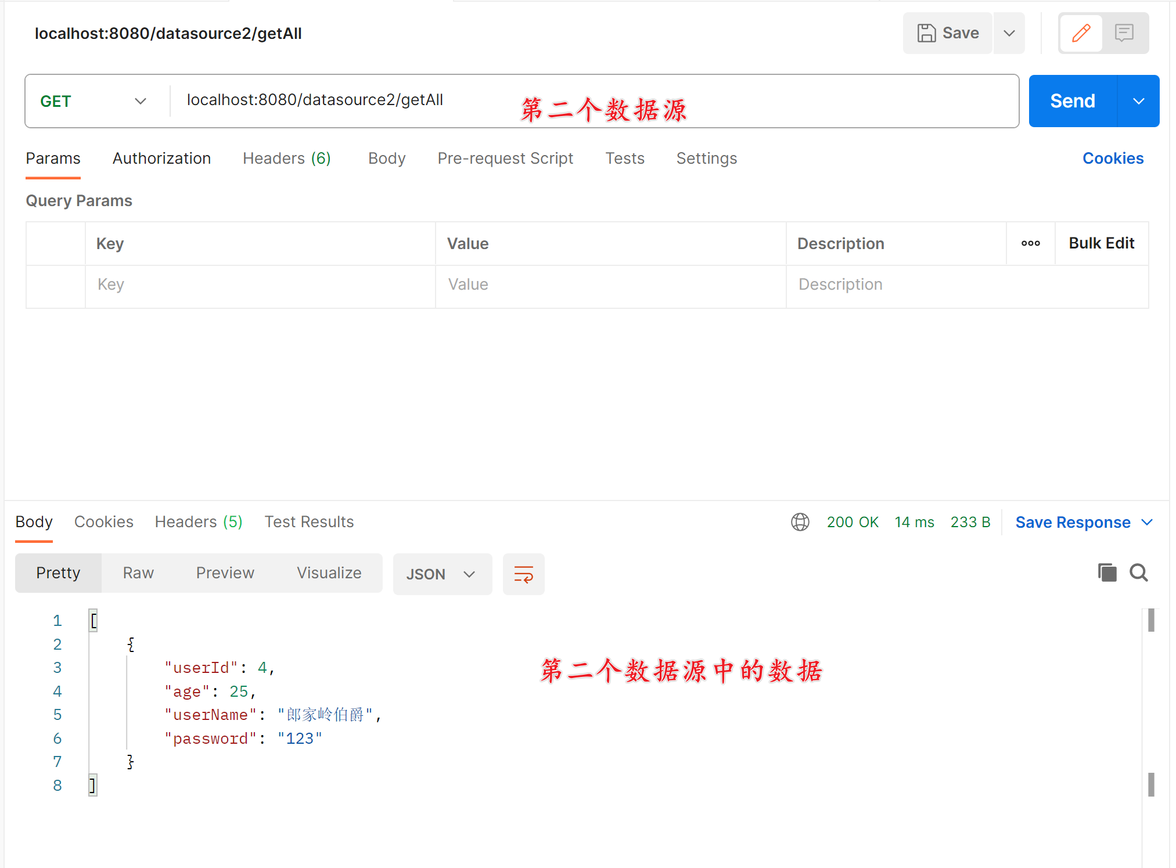Click the "userId" key in response

[201, 668]
